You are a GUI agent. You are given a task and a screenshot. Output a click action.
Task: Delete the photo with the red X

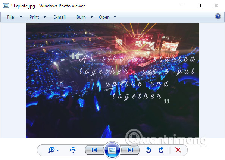(x=178, y=150)
